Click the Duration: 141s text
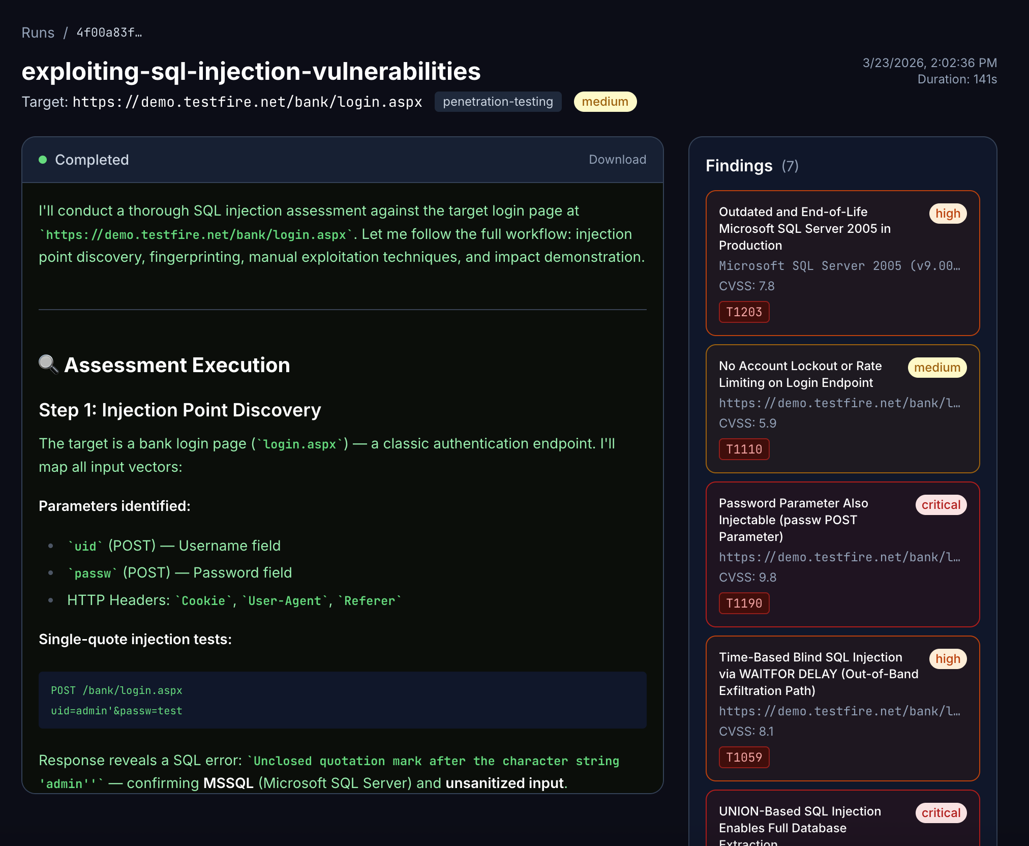 [957, 79]
